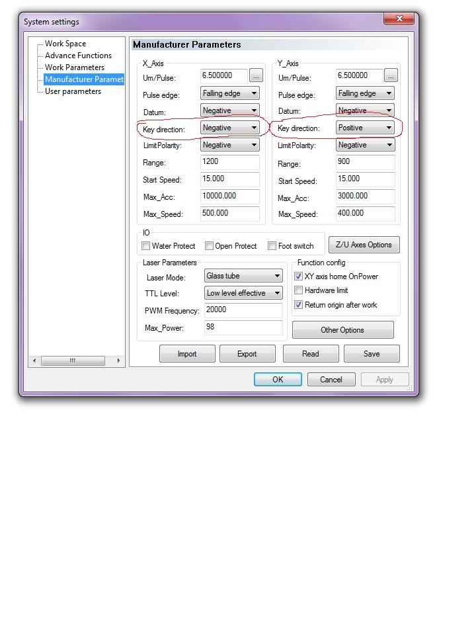The height and width of the screenshot is (635, 476).
Task: Click the tree scrollbar right arrow
Action: 119,361
